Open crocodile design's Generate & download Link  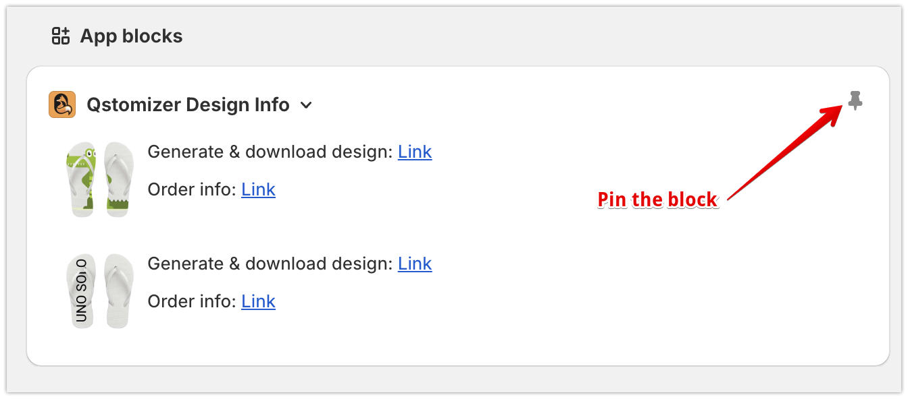pyautogui.click(x=415, y=152)
